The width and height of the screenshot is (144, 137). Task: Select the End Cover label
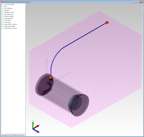8,22
